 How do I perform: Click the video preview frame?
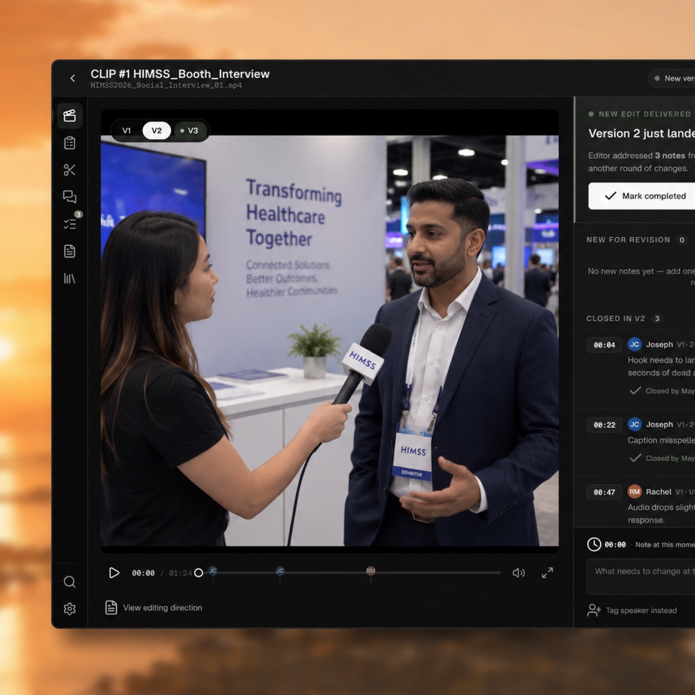330,331
